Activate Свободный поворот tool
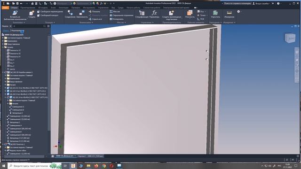This screenshot has height=169, width=301. pos(48,15)
